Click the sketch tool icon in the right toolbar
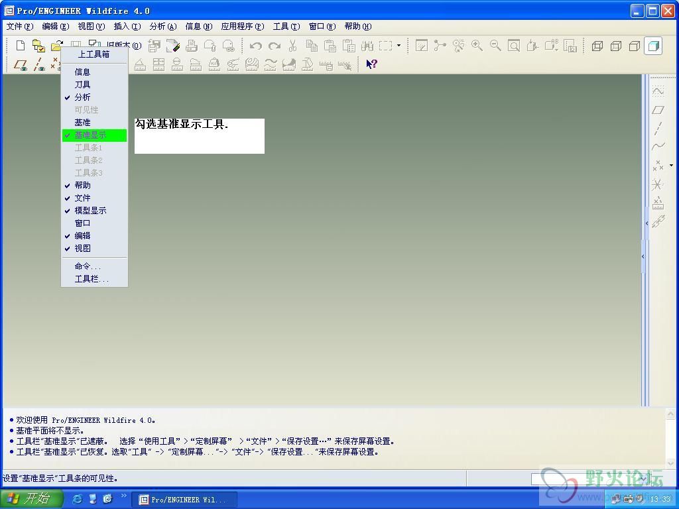Image resolution: width=679 pixels, height=509 pixels. (658, 90)
